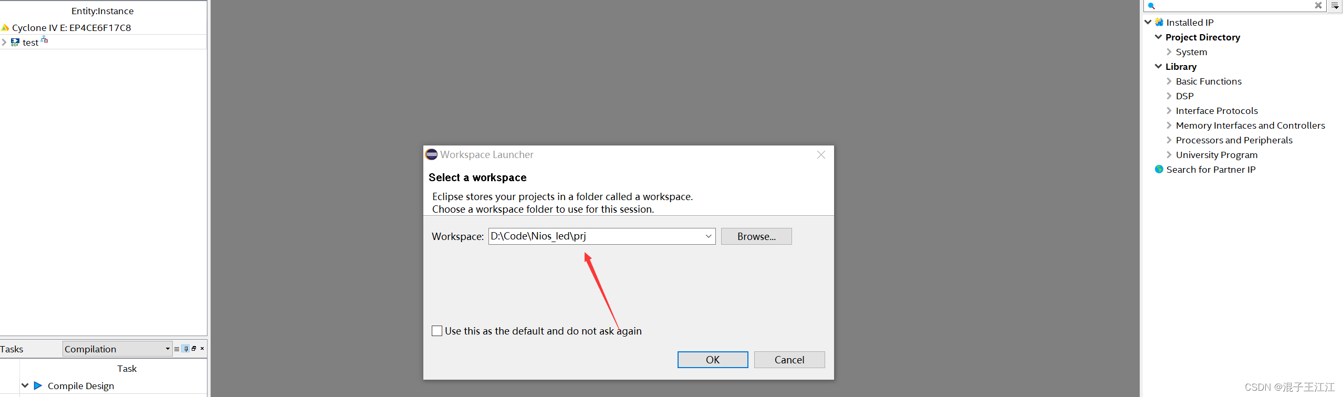Cancel the Workspace Launcher dialog

(789, 360)
